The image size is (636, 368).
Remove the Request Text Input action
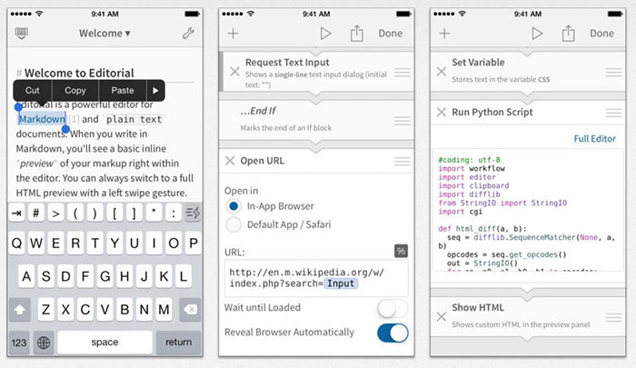[234, 72]
